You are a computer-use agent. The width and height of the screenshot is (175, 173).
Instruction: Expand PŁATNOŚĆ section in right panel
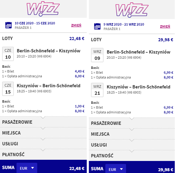[132, 156]
